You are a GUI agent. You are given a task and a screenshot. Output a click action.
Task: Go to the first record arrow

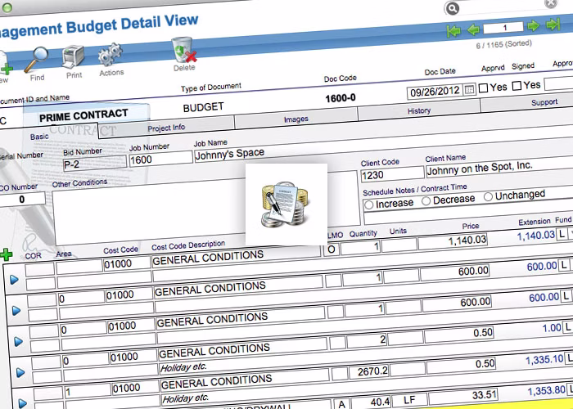pyautogui.click(x=453, y=30)
